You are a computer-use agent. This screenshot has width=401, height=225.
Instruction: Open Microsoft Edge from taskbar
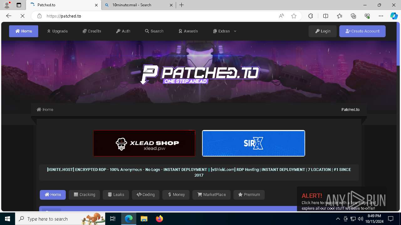[x=129, y=219]
